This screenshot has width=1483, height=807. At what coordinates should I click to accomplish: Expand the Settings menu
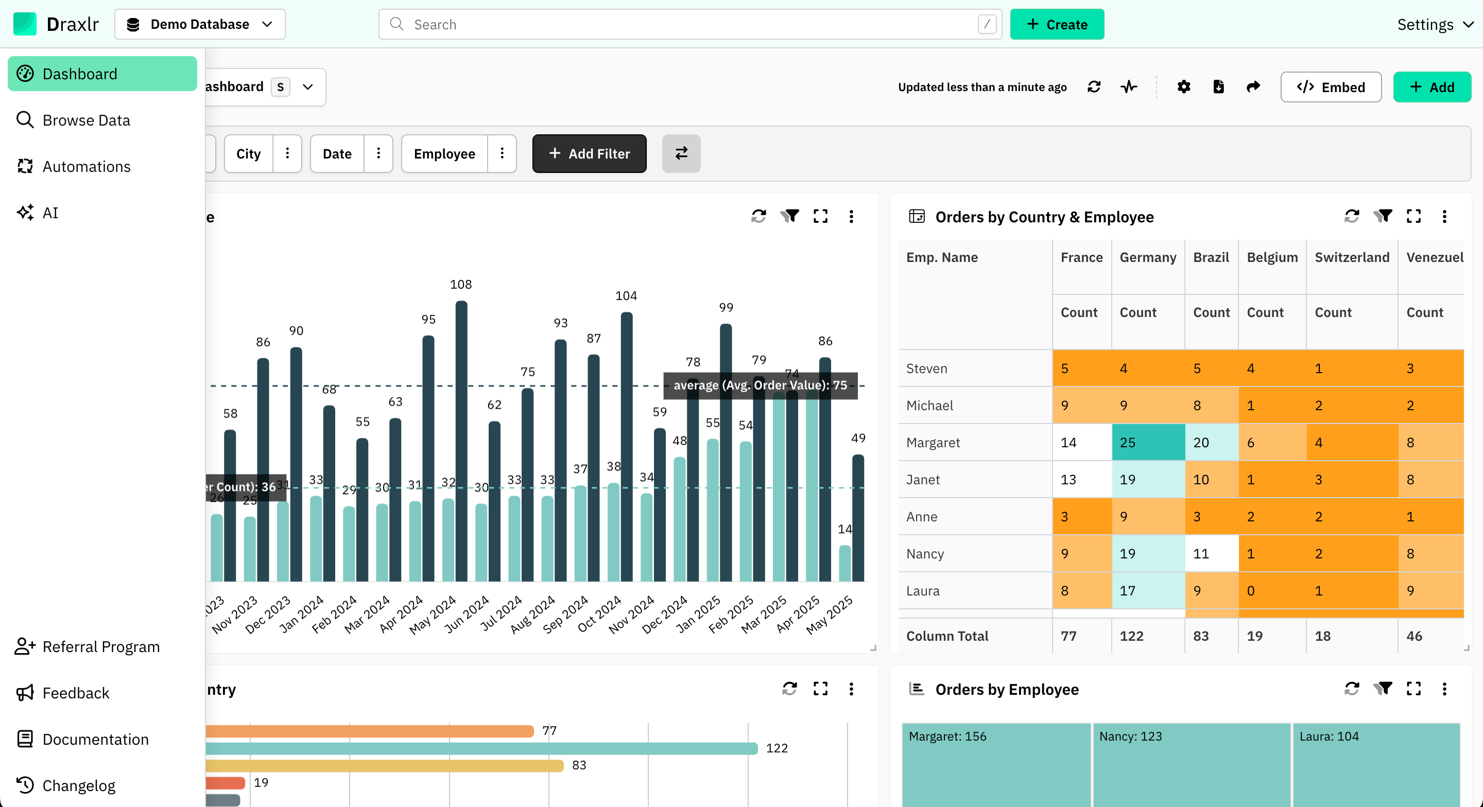click(x=1435, y=24)
